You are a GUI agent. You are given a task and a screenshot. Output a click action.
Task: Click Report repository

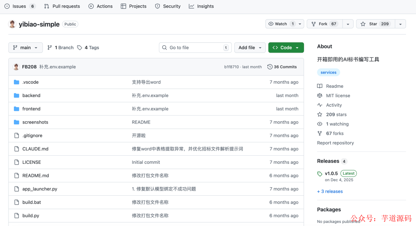tap(335, 143)
